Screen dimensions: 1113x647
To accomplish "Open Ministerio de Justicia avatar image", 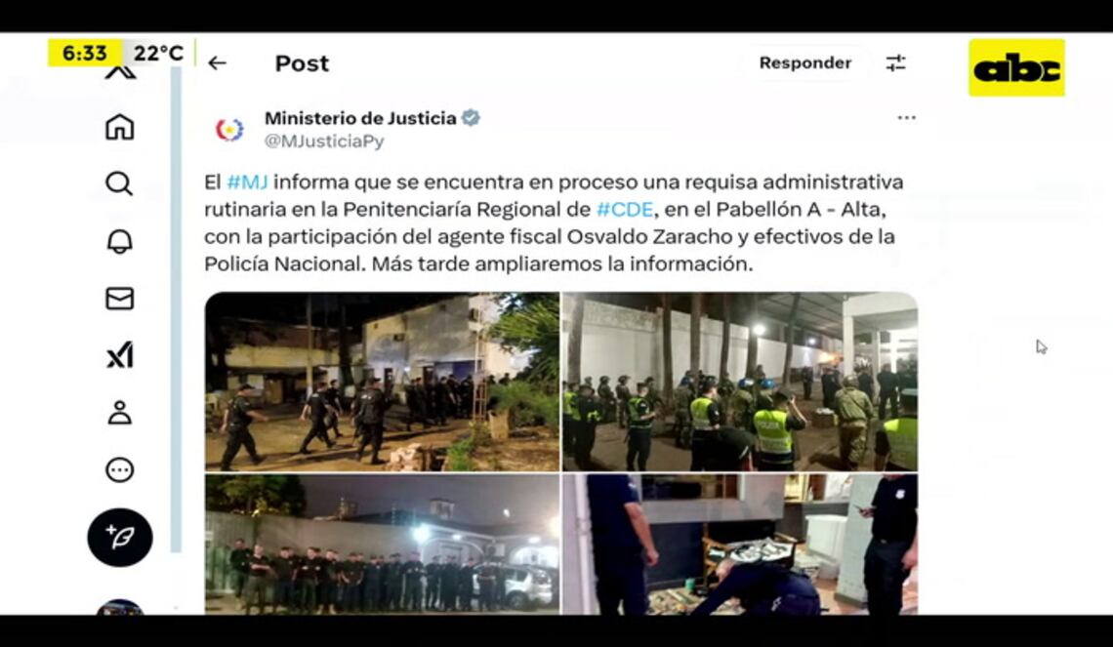I will pyautogui.click(x=229, y=130).
